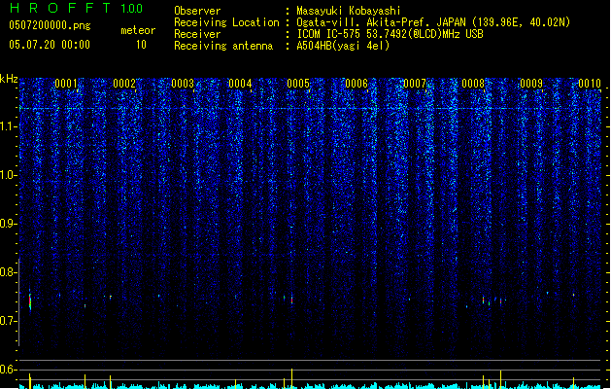Image resolution: width=611 pixels, height=389 pixels.
Task: Click minute marker 0001 on spectrogram
Action: 66,83
